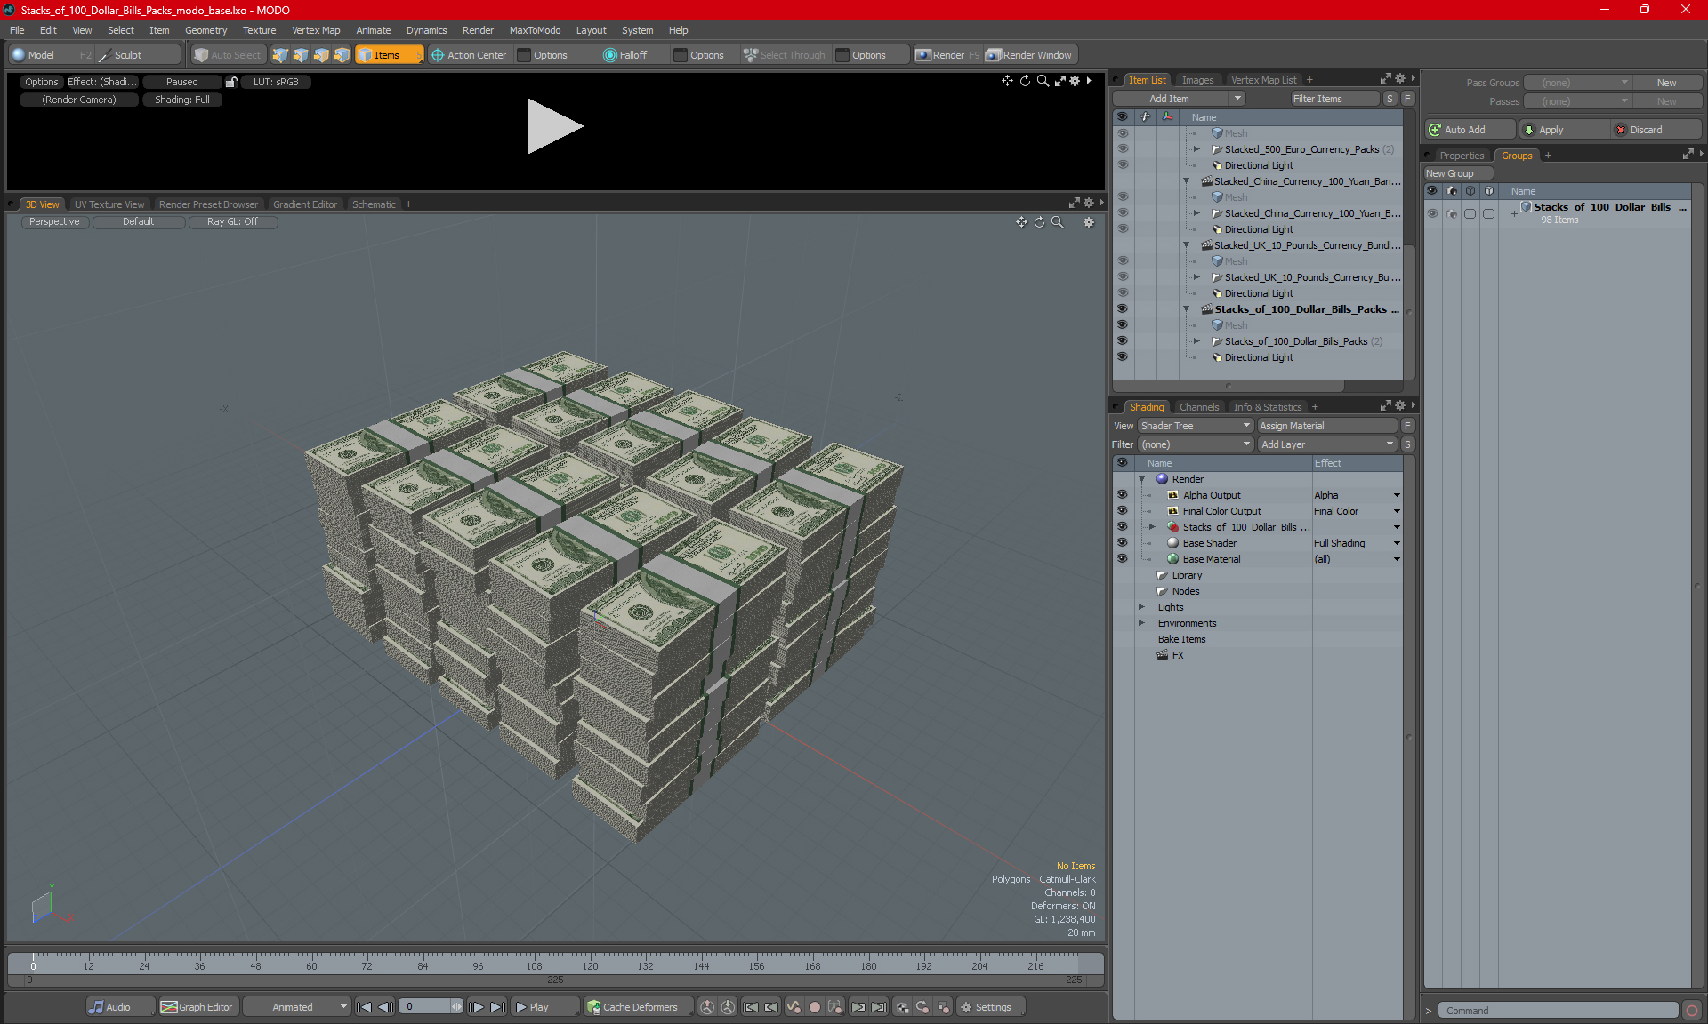Open the Graph Editor
The width and height of the screenshot is (1708, 1024).
coord(197,1007)
